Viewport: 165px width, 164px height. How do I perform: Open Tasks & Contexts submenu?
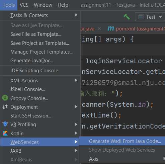coord(40,15)
